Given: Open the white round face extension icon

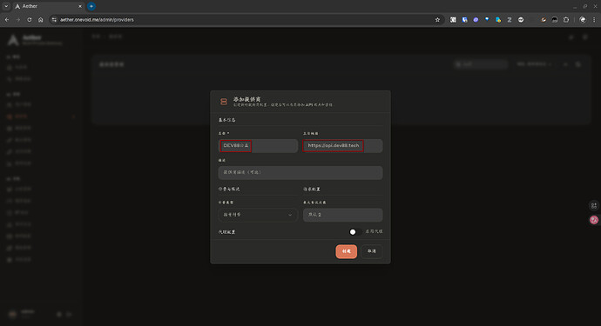Looking at the screenshot, I should click(521, 19).
